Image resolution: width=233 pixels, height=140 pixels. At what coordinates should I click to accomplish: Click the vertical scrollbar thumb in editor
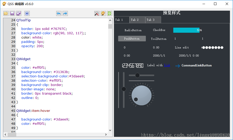110,26
